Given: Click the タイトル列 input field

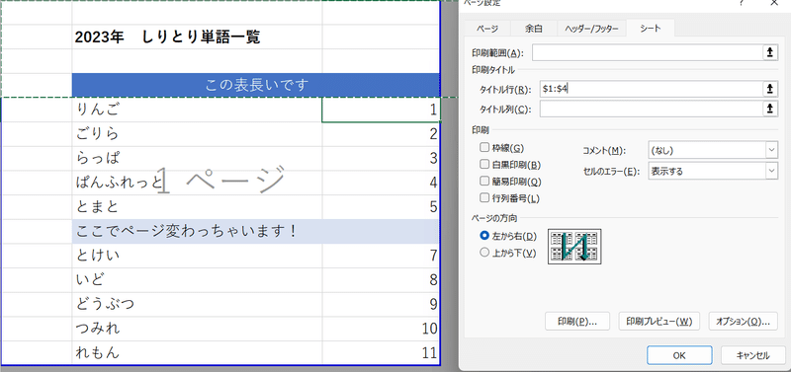Looking at the screenshot, I should 651,109.
